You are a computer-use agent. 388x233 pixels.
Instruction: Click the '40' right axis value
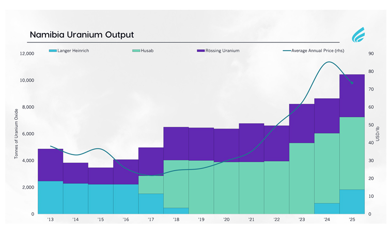(x=371, y=143)
